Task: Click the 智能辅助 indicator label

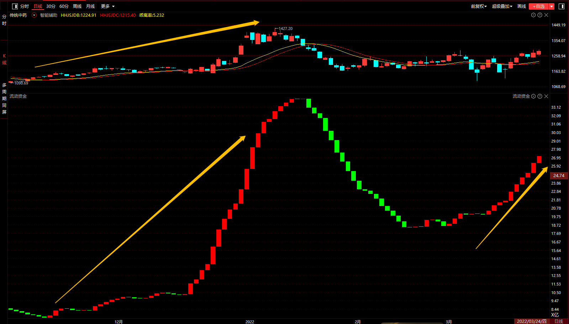Action: point(48,15)
